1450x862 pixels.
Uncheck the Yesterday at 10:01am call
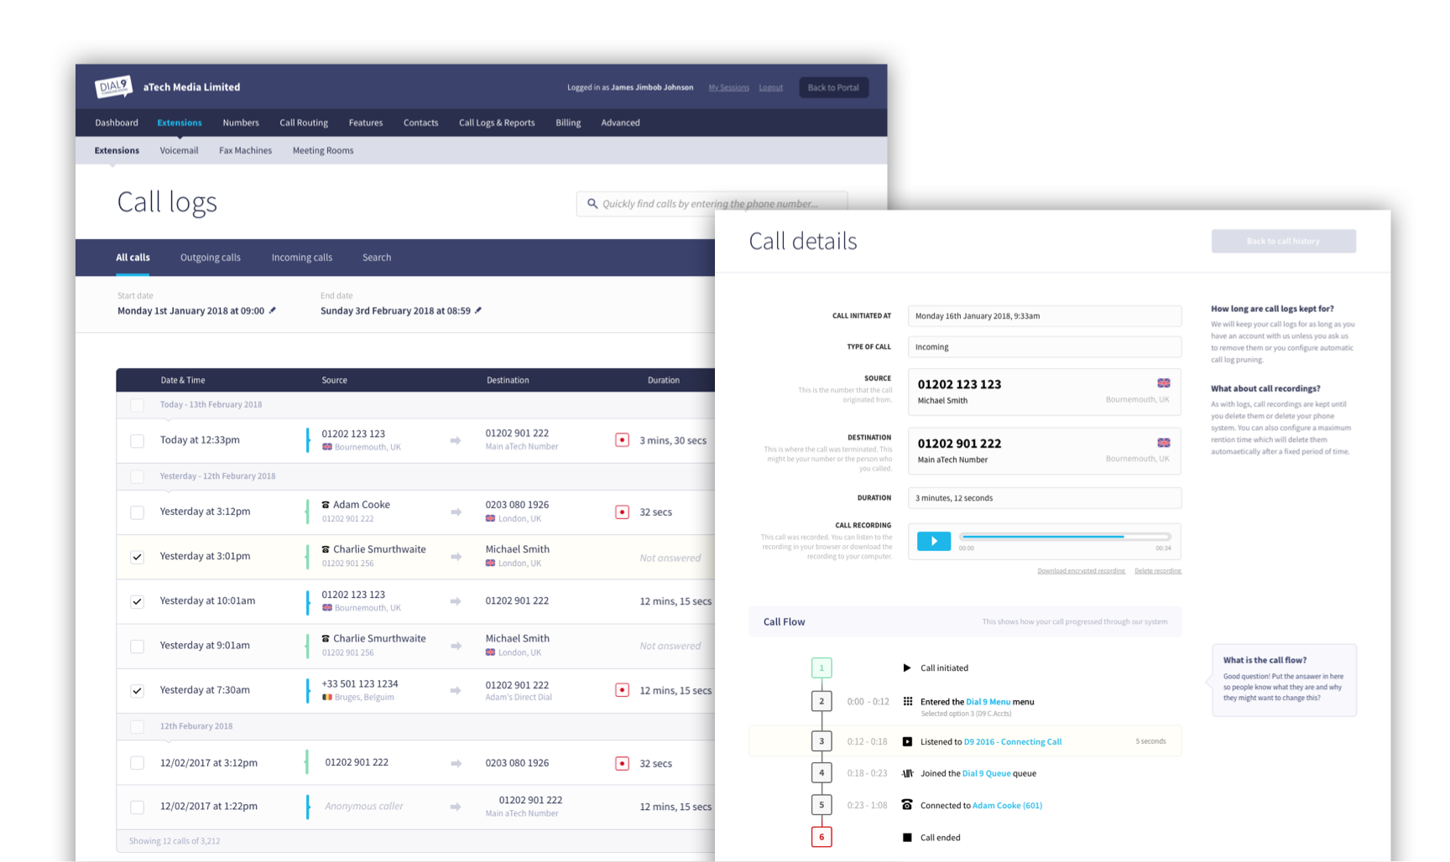tap(137, 601)
